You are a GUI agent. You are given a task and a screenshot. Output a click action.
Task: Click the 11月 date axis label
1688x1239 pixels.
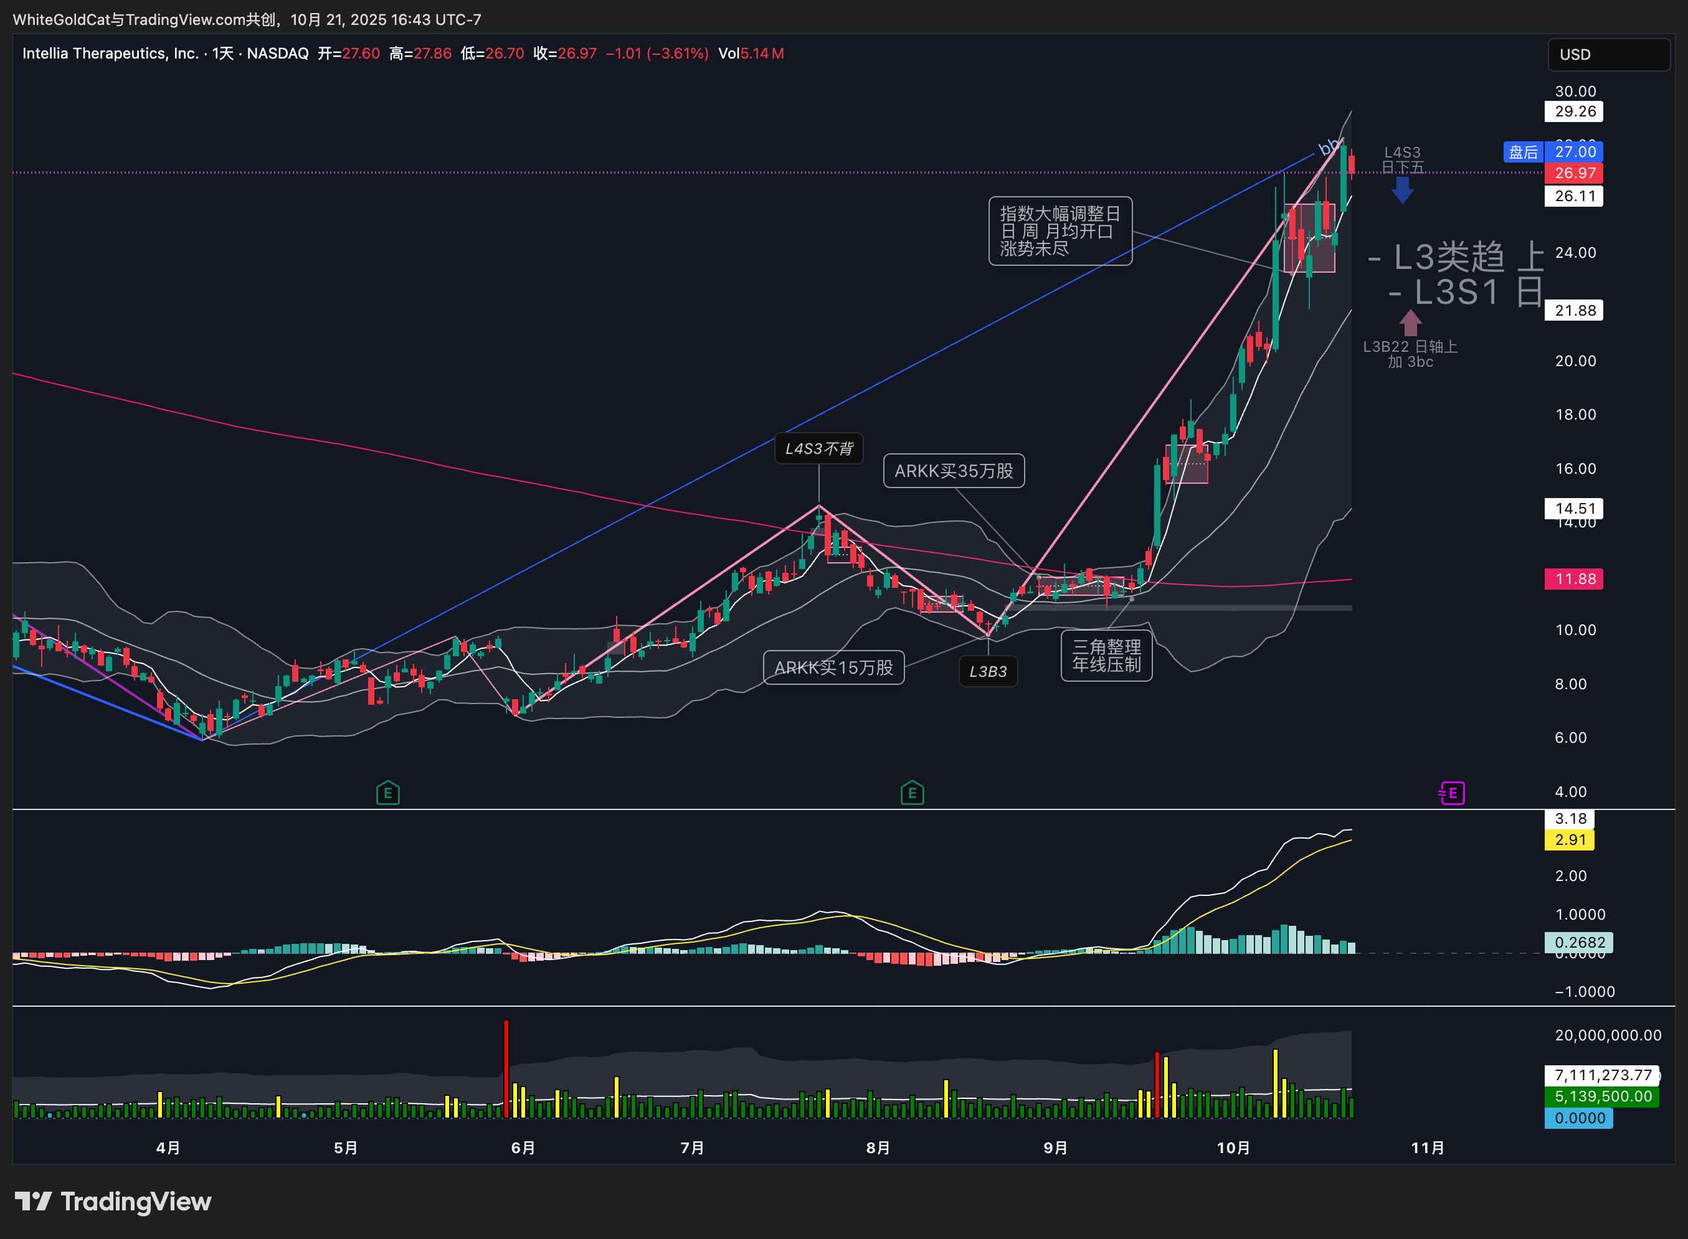pos(1428,1148)
